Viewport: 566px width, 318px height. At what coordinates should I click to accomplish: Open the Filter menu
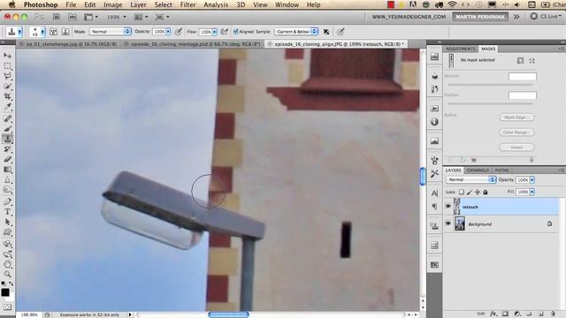point(187,4)
